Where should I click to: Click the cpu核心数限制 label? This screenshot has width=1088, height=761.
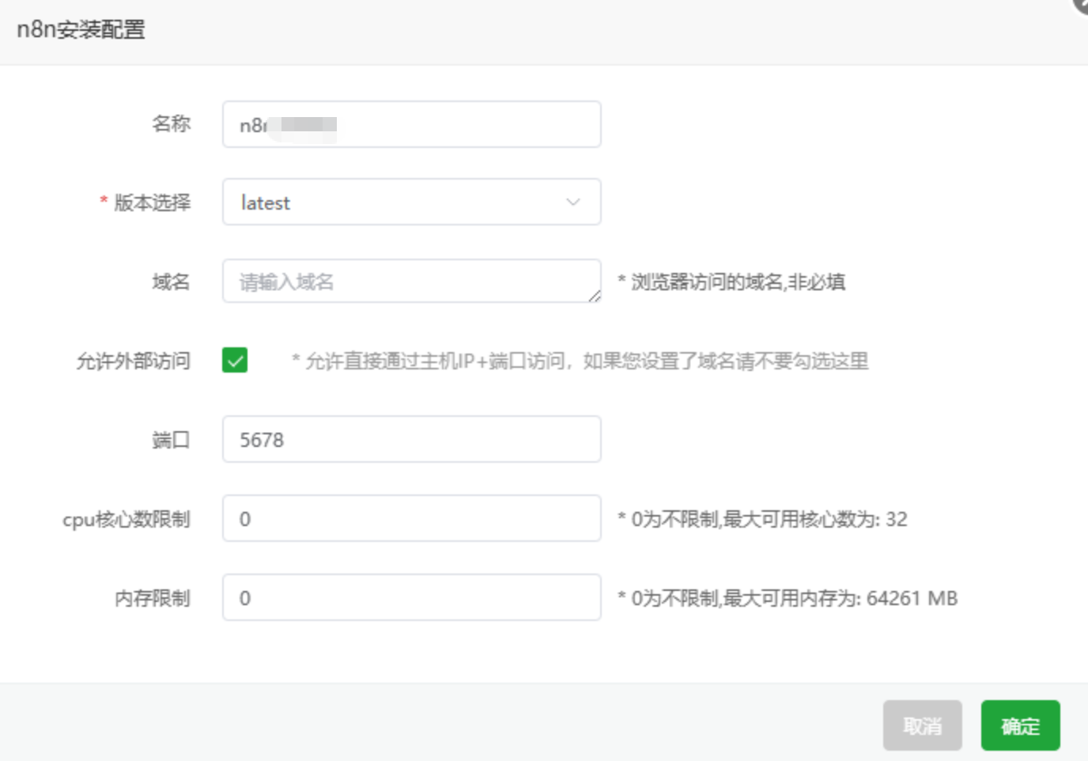coord(127,519)
